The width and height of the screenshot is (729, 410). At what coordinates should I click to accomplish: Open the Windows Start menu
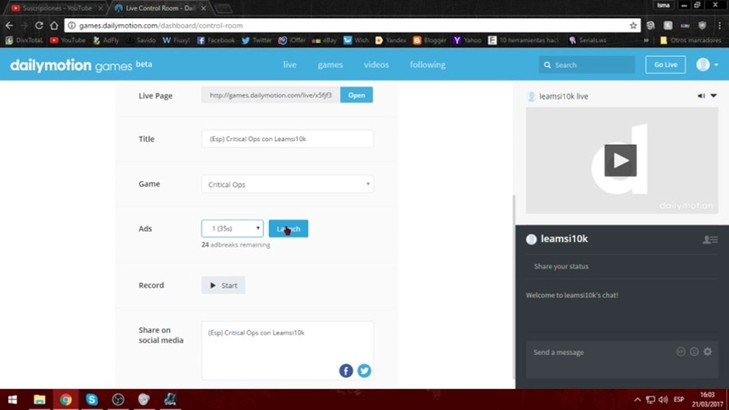[x=12, y=400]
